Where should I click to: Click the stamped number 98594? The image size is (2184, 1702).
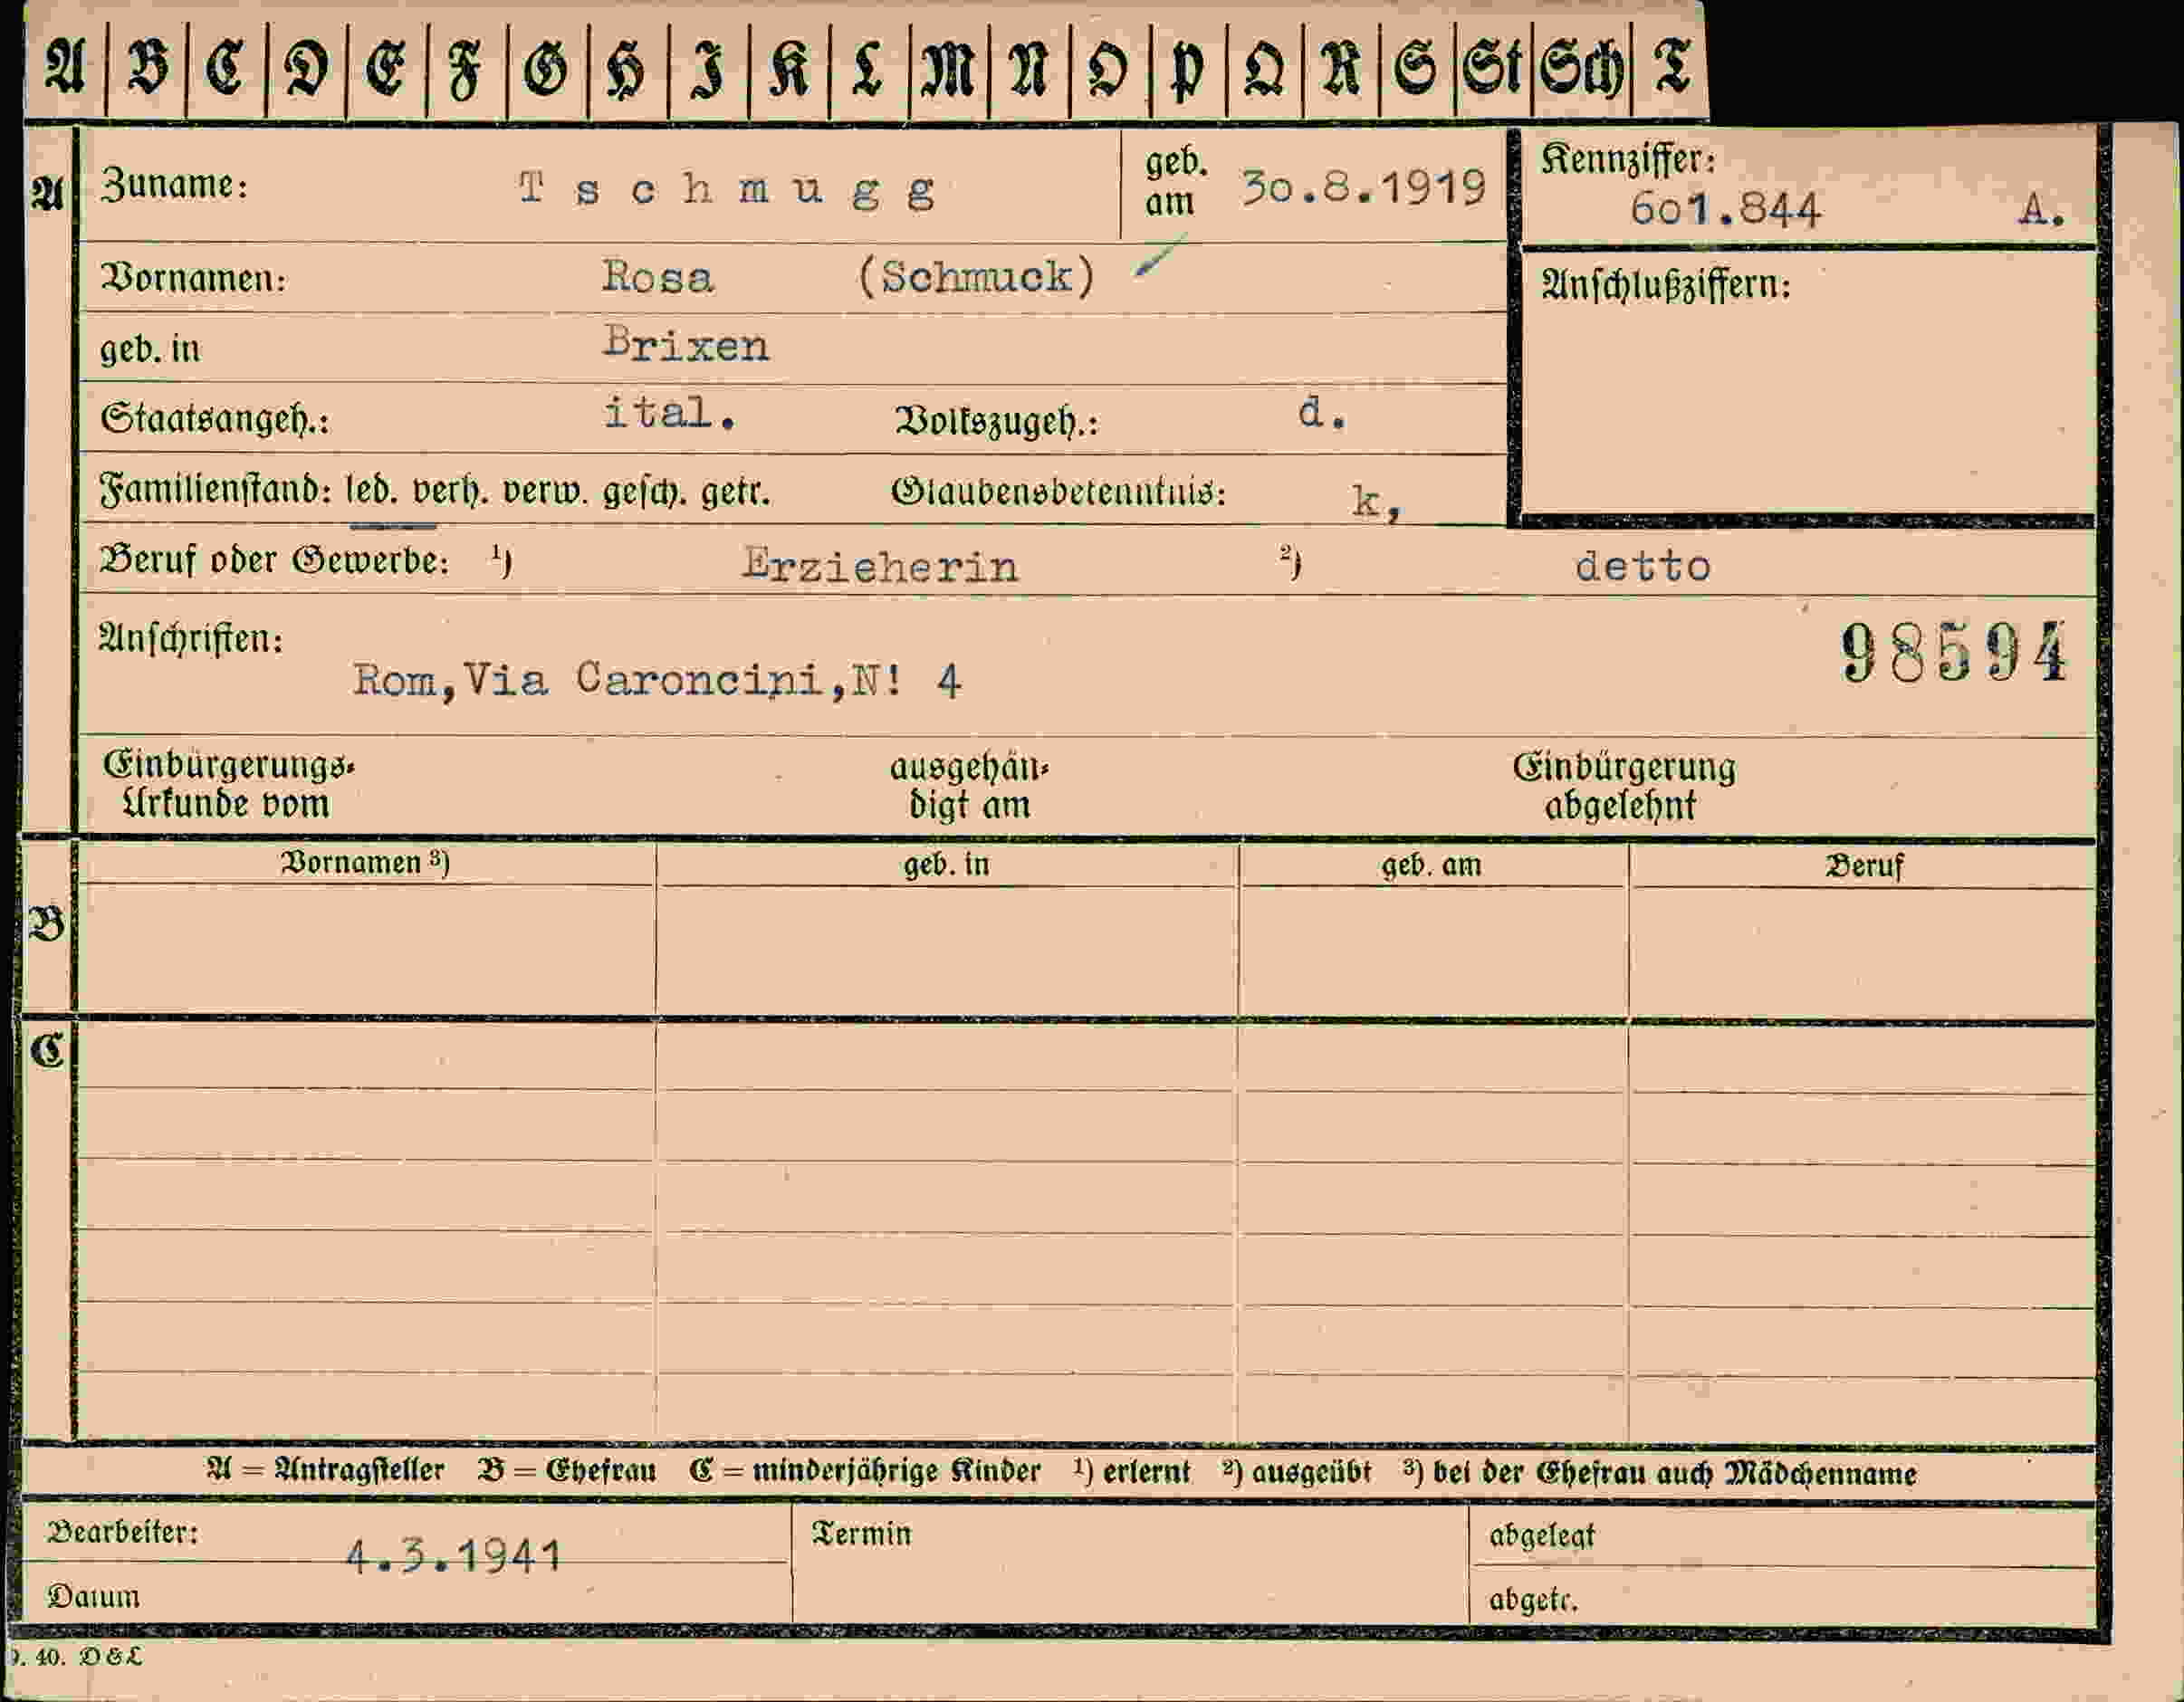click(x=1953, y=652)
